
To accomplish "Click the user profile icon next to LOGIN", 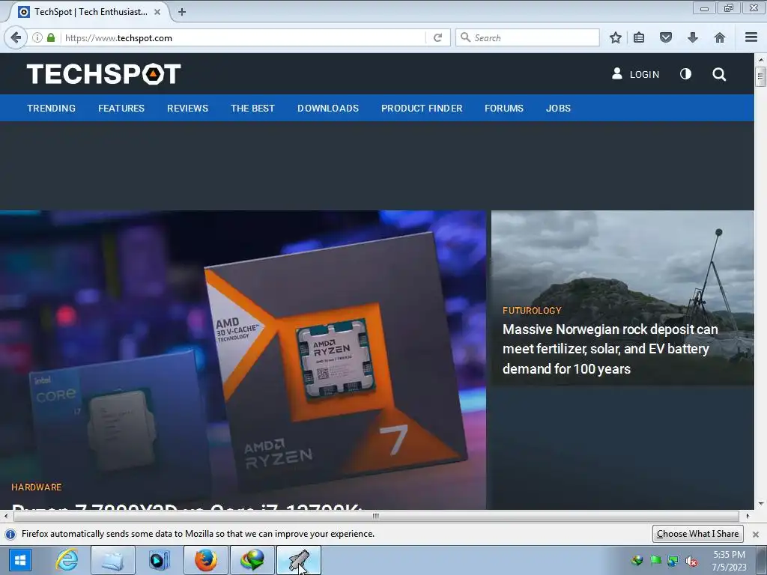I will (617, 74).
